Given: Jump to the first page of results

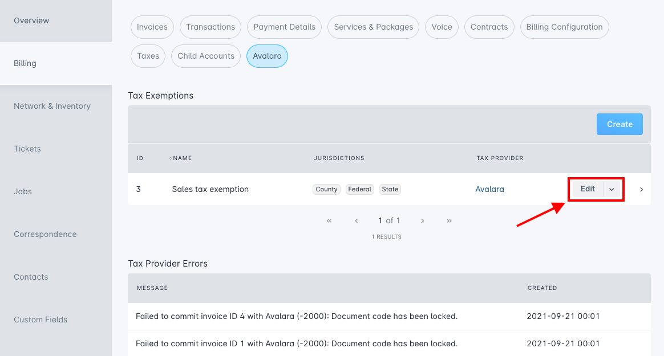Looking at the screenshot, I should click(329, 220).
